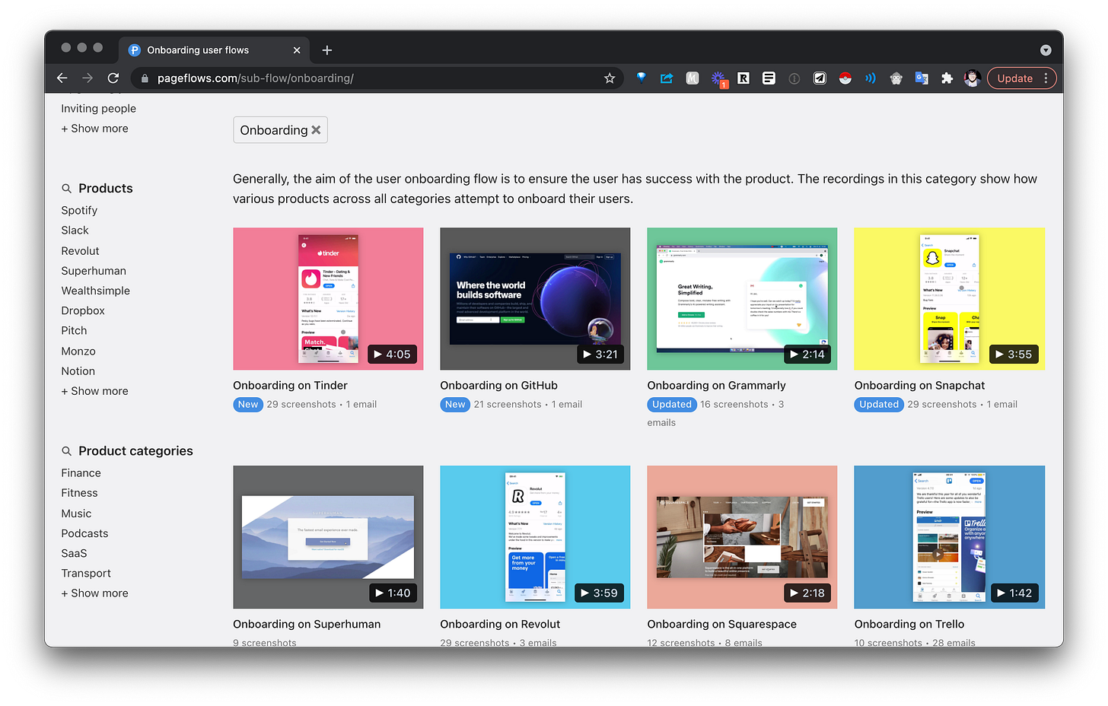The image size is (1108, 706).
Task: Go back to the previous page
Action: click(62, 78)
